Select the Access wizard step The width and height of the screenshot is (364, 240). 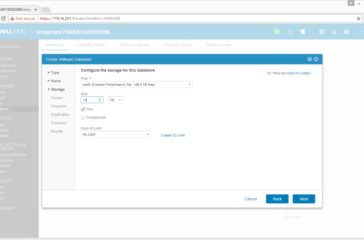click(57, 98)
